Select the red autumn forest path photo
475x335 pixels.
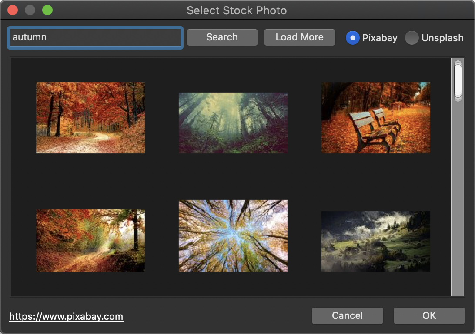click(90, 118)
